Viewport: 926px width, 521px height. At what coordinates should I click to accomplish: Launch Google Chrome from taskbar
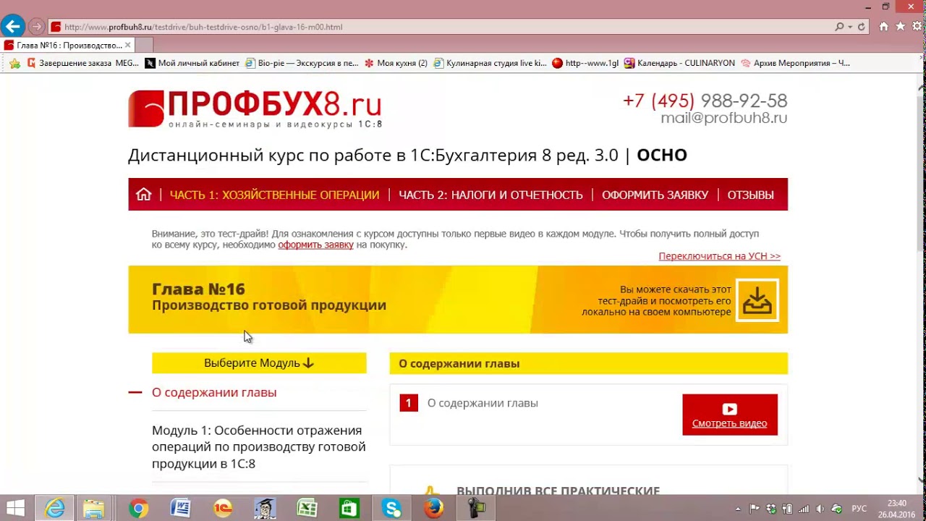pyautogui.click(x=138, y=509)
